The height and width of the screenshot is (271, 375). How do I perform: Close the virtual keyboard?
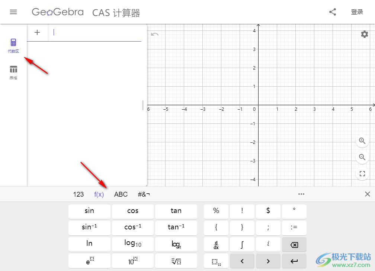[368, 194]
